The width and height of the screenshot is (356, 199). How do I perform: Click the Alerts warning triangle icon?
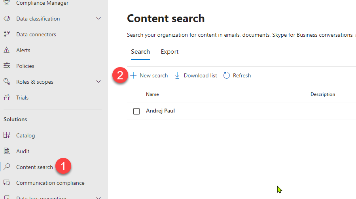pyautogui.click(x=7, y=50)
